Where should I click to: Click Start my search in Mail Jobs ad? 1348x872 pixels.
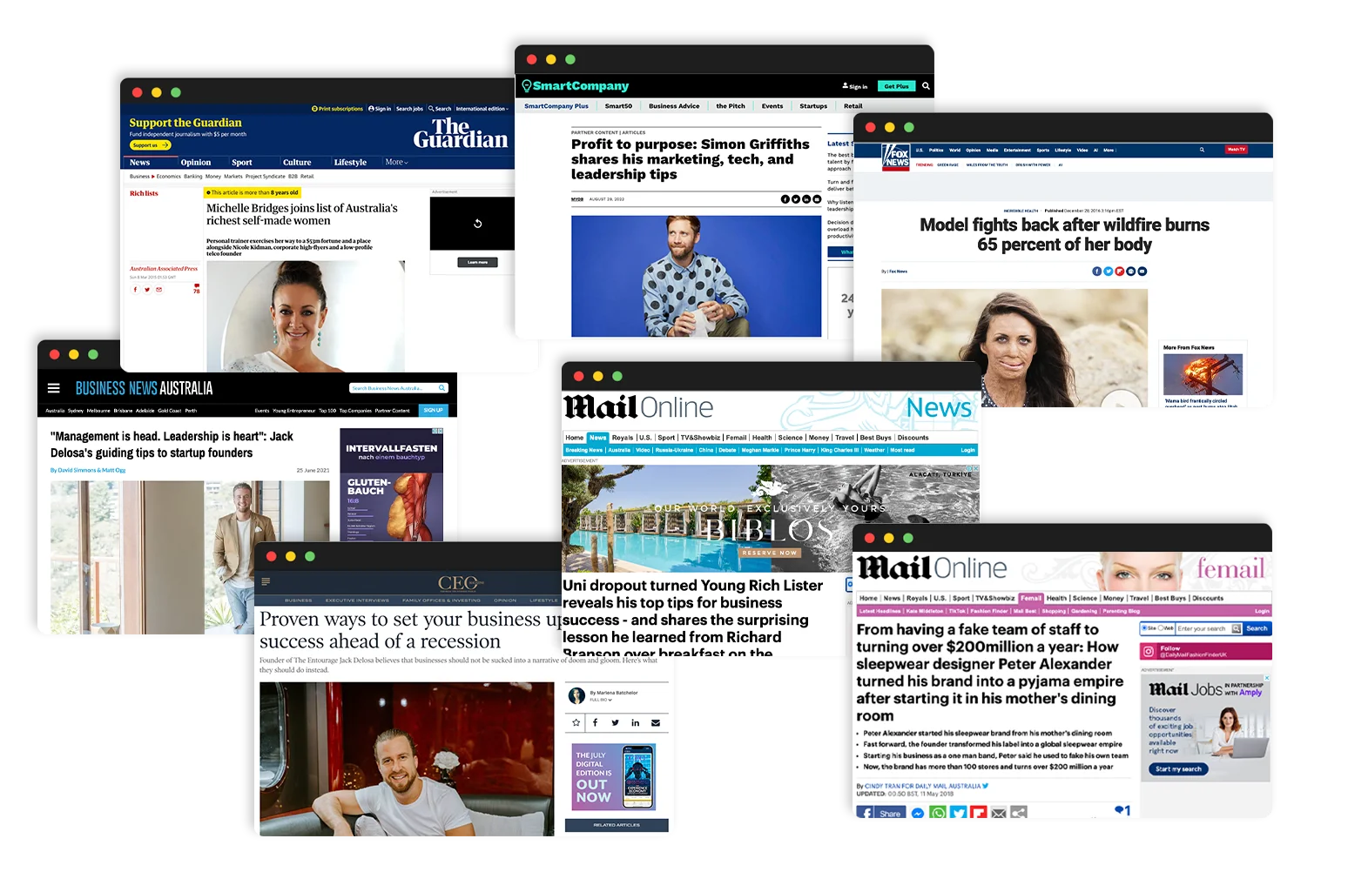[x=1178, y=768]
